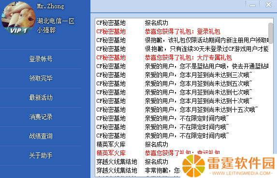View 消费记录 in sidebar
Screen dimensions: 277x178
pyautogui.click(x=41, y=117)
